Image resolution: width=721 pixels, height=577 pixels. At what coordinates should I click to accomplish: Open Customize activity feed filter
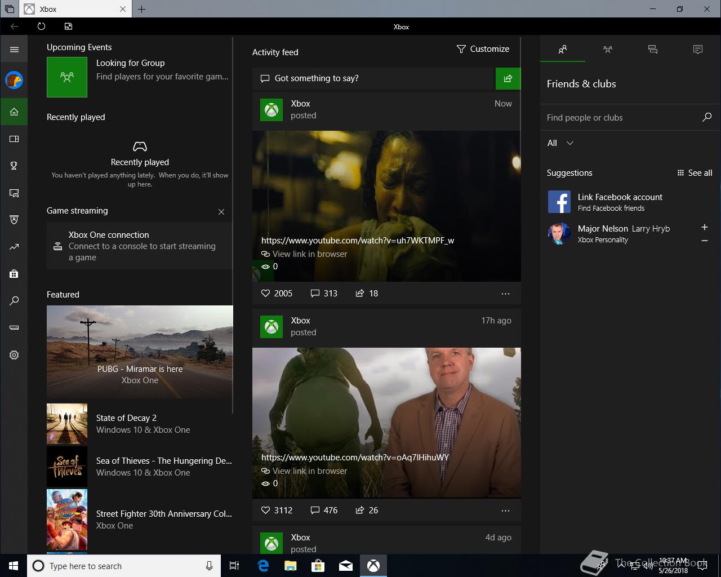click(483, 49)
